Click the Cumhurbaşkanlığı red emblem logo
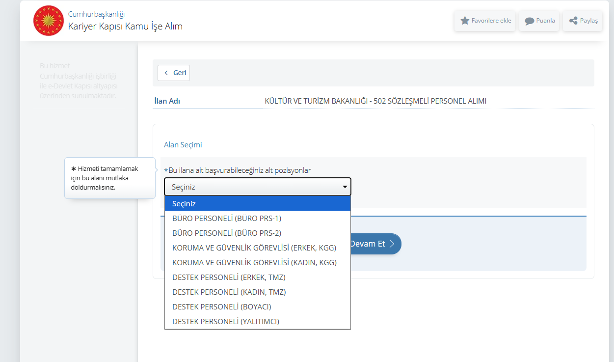 pyautogui.click(x=49, y=21)
